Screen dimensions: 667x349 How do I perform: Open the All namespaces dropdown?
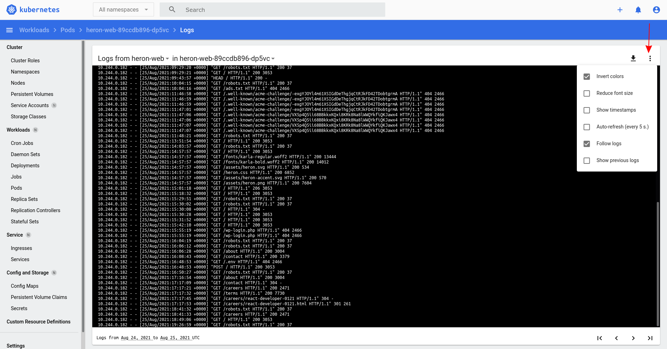pos(123,9)
